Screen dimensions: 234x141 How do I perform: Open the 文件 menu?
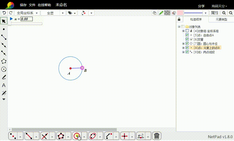[x=32, y=5]
